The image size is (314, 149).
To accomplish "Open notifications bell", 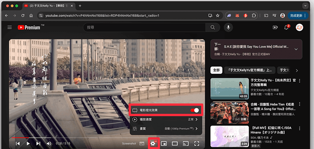I will pos(287,27).
